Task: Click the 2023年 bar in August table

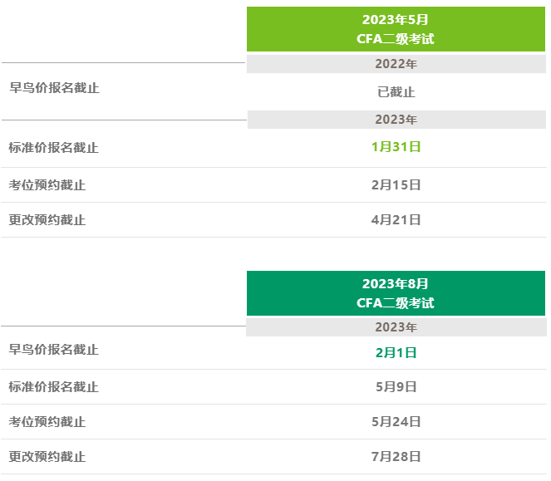Action: point(396,327)
